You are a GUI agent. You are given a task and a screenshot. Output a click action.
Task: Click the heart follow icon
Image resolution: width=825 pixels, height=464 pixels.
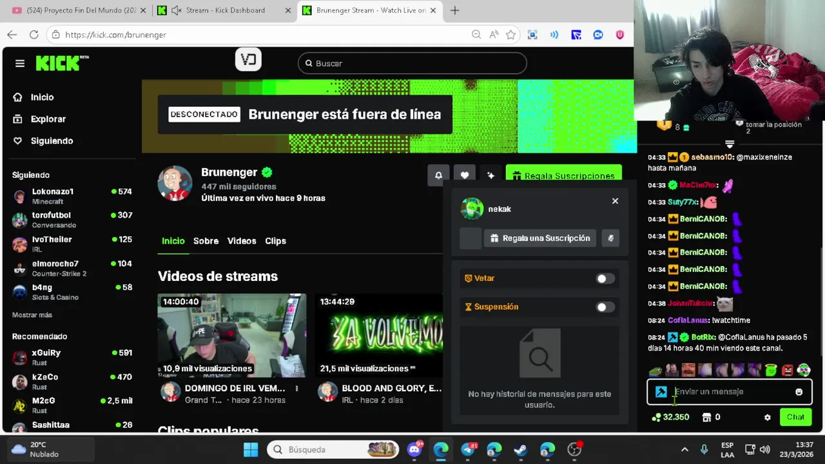click(465, 175)
